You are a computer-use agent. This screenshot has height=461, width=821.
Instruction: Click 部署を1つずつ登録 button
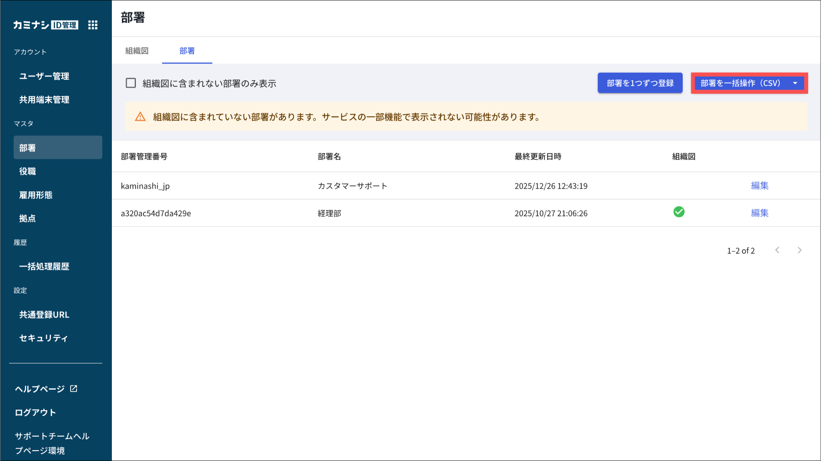640,83
